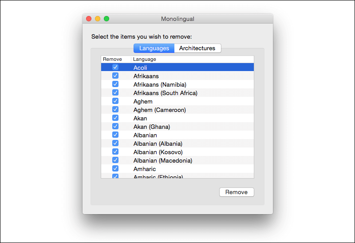Select the Amharic language name
Viewport: 355px width, 243px height.
click(145, 169)
